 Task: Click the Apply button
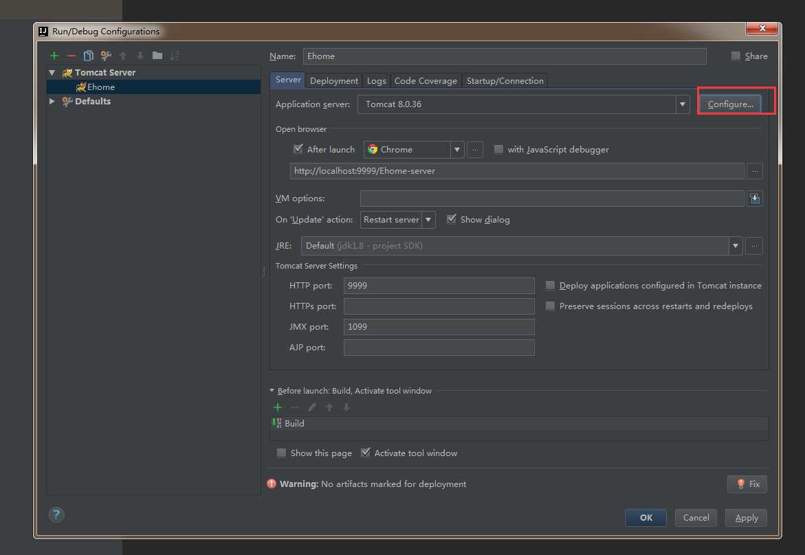(x=746, y=518)
